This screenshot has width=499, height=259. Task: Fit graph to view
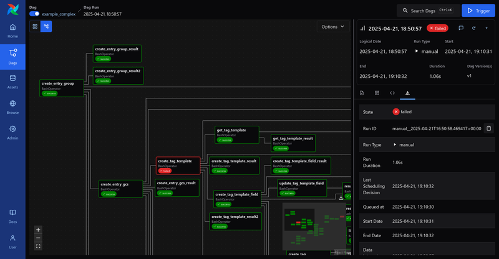click(x=38, y=247)
